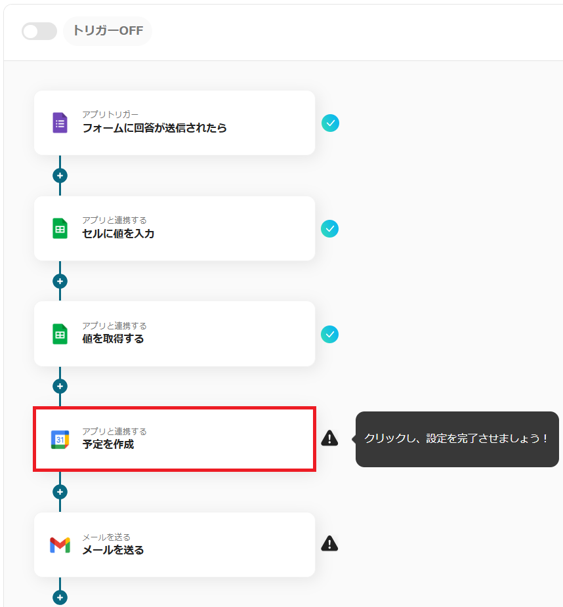The image size is (563, 607).
Task: Click checkmark beside フォームに回答が送信されたら
Action: point(330,123)
